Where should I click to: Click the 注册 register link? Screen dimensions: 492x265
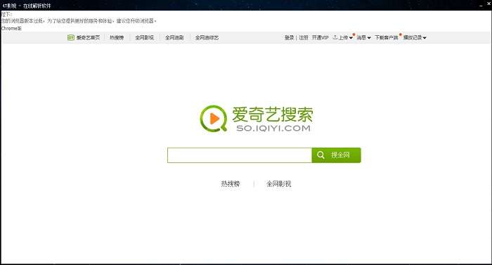[304, 38]
